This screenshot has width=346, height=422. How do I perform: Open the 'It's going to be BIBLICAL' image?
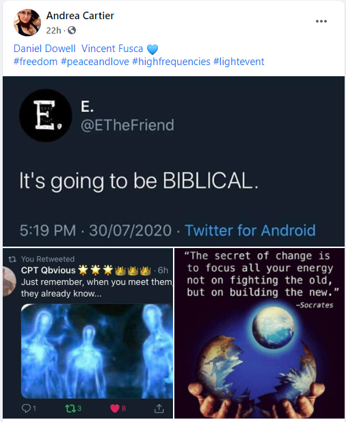(x=174, y=161)
